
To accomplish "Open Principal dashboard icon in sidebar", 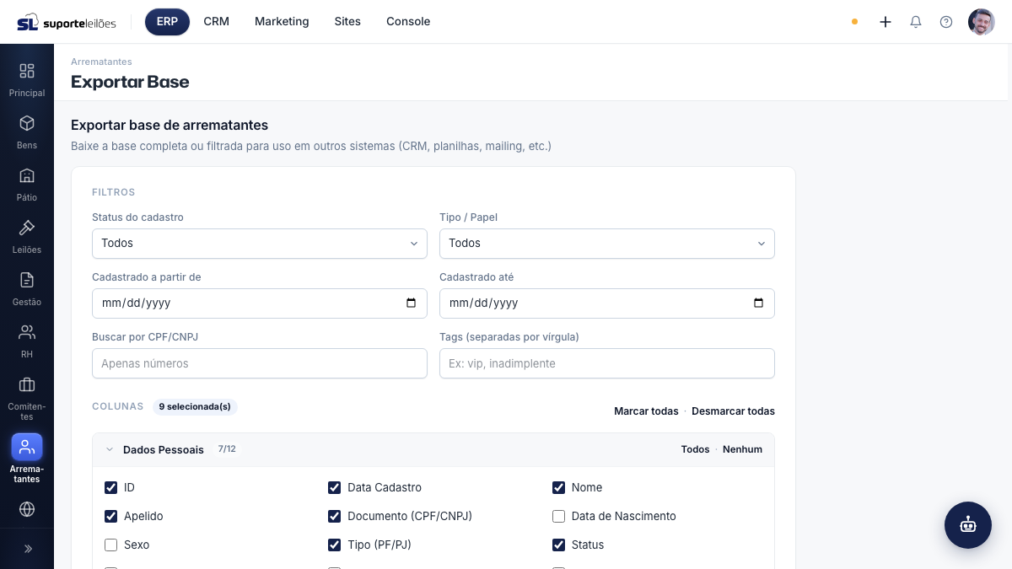I will 27,71.
